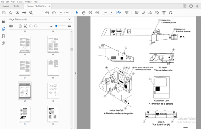Open the notifications bell icon
The height and width of the screenshot is (129, 201).
(x=197, y=6)
